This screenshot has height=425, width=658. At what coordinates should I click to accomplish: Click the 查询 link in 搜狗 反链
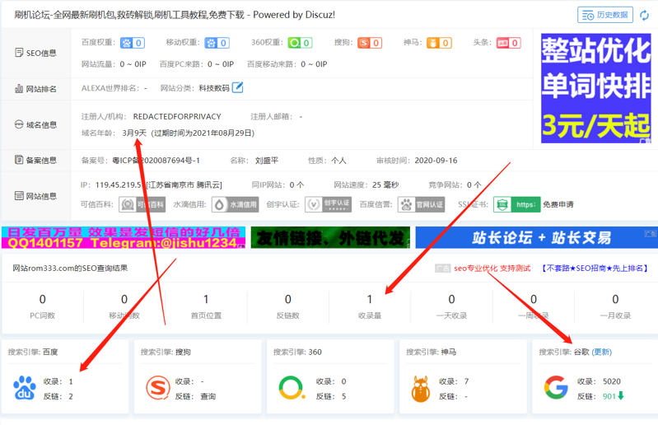pos(208,396)
